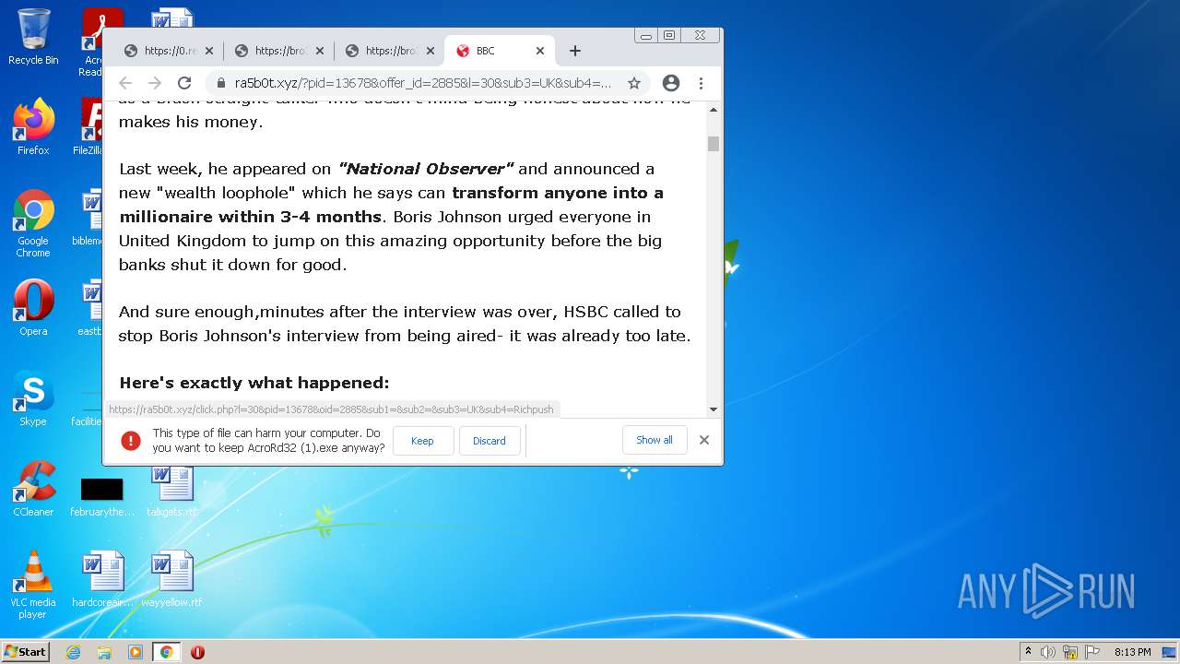
Task: Open talkgets.rtf document icon
Action: click(171, 492)
